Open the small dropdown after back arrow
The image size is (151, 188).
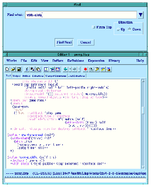point(70,69)
